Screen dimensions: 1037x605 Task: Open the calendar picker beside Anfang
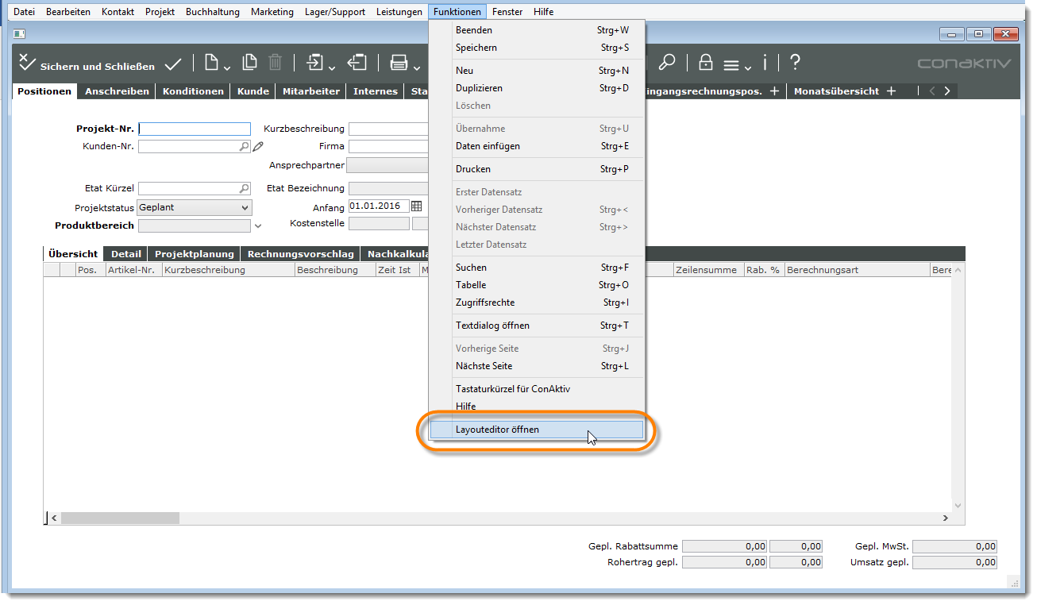click(416, 206)
